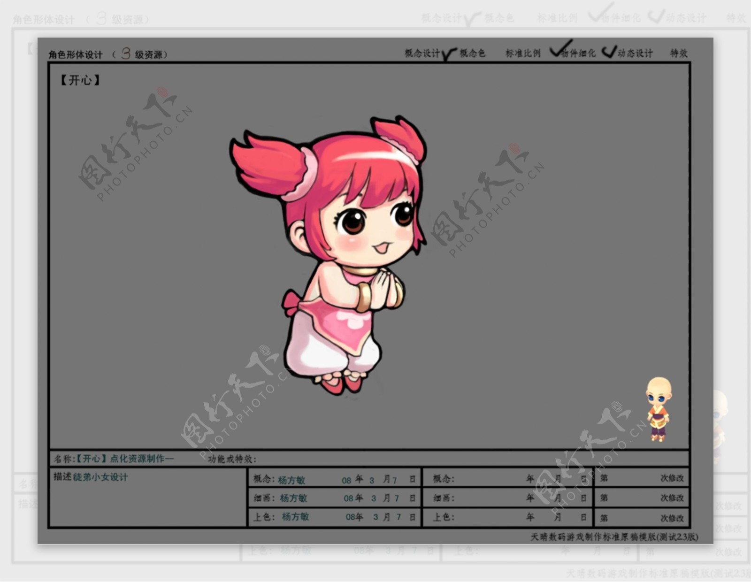Click the 08年3月7日 date in 细画 row
The height and width of the screenshot is (582, 751).
[379, 498]
